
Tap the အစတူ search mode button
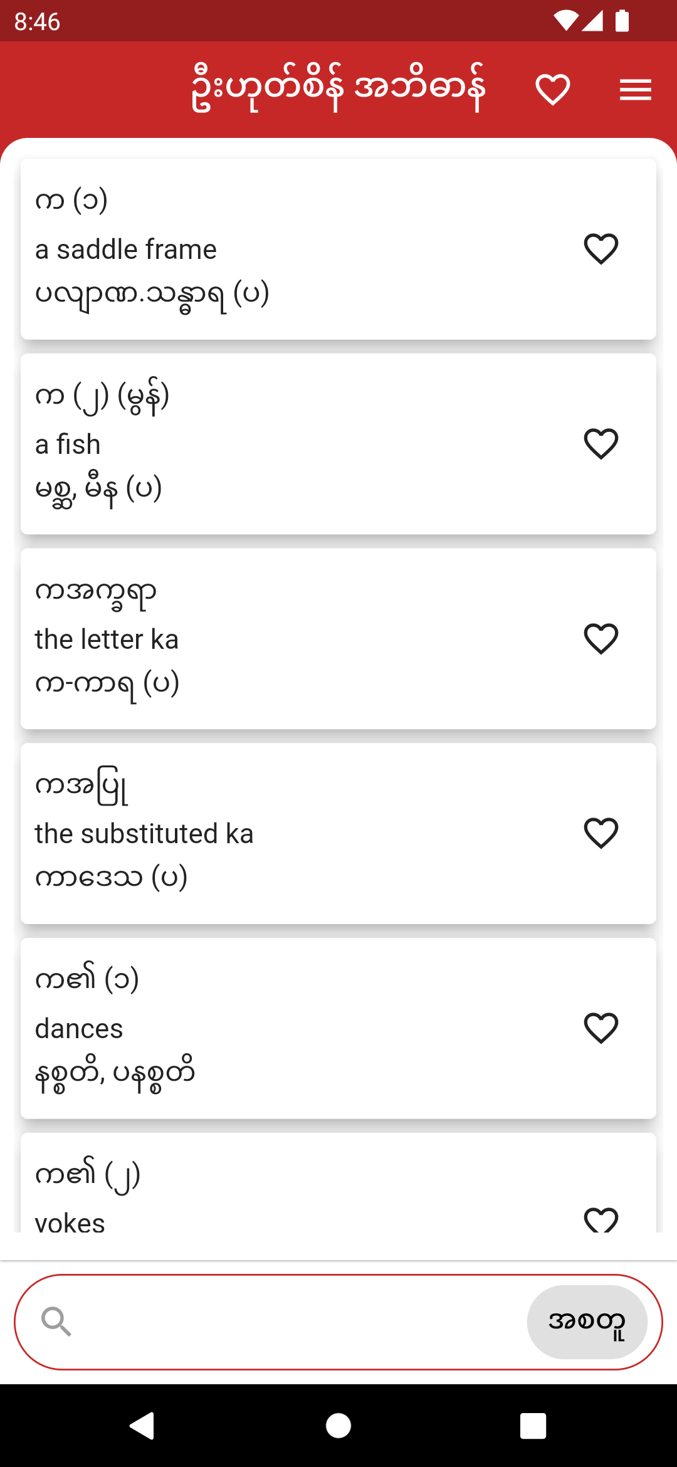point(587,1322)
